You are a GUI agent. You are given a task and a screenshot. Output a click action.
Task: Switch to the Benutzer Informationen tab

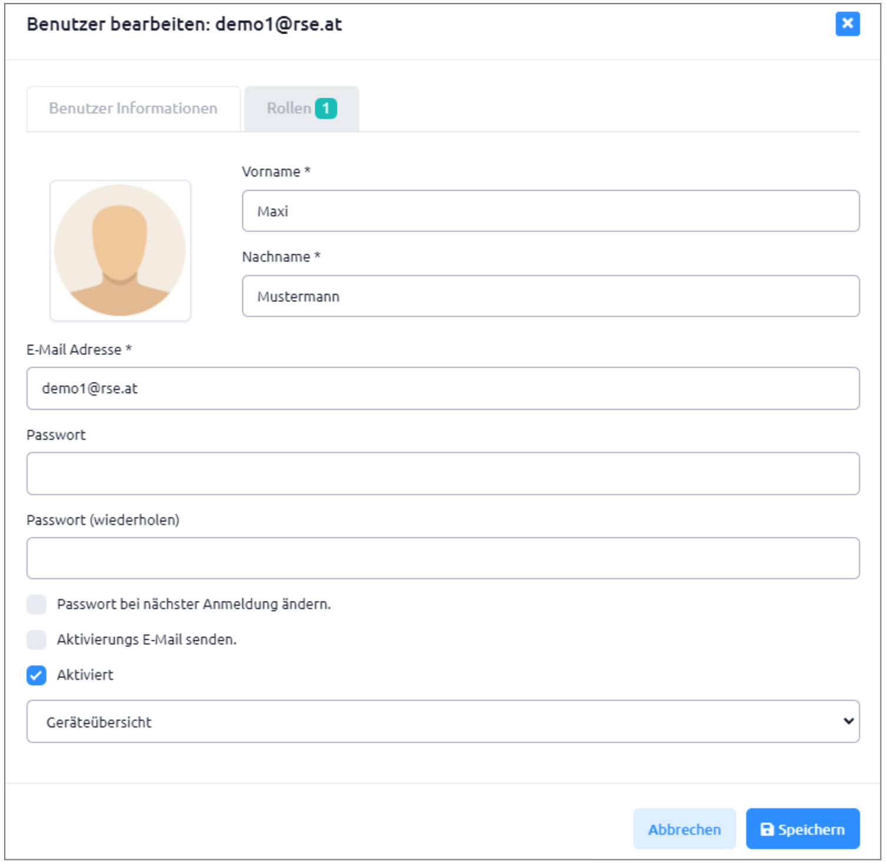tap(134, 109)
